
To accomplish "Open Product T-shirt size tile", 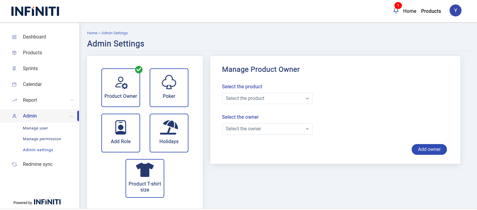I will click(145, 178).
